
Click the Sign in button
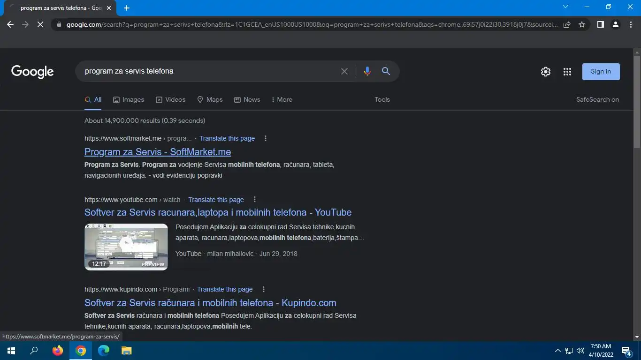click(x=601, y=72)
